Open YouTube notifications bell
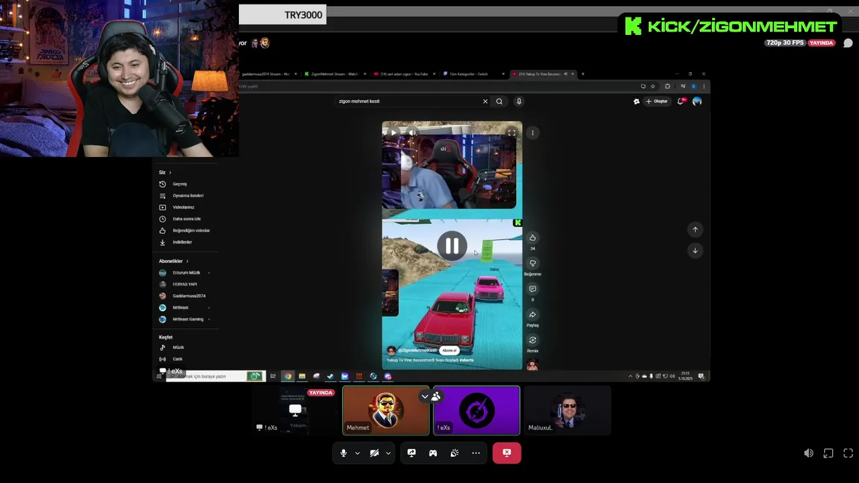The width and height of the screenshot is (859, 483). click(681, 101)
